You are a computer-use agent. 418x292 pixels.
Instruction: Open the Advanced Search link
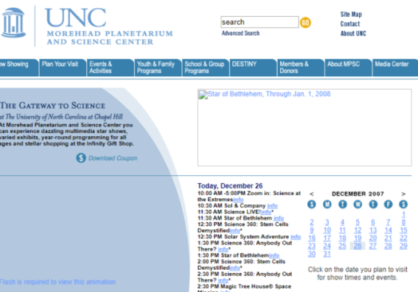[x=240, y=33]
